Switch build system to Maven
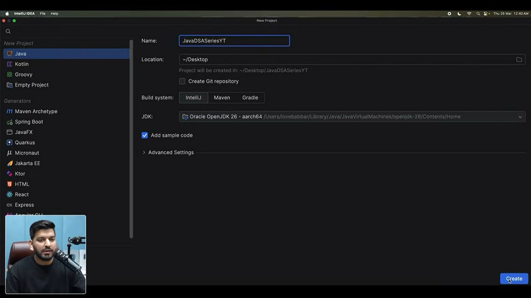Image resolution: width=531 pixels, height=298 pixels. click(222, 98)
